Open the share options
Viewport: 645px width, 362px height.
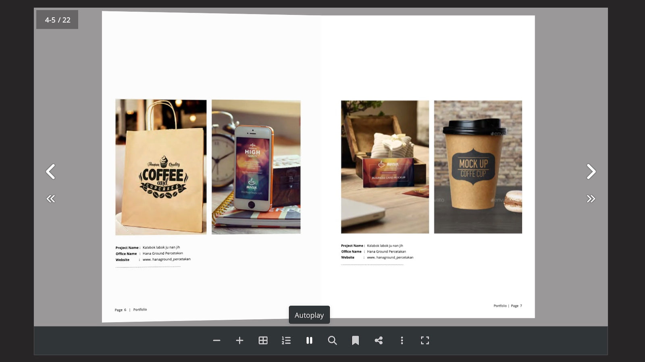[379, 340]
